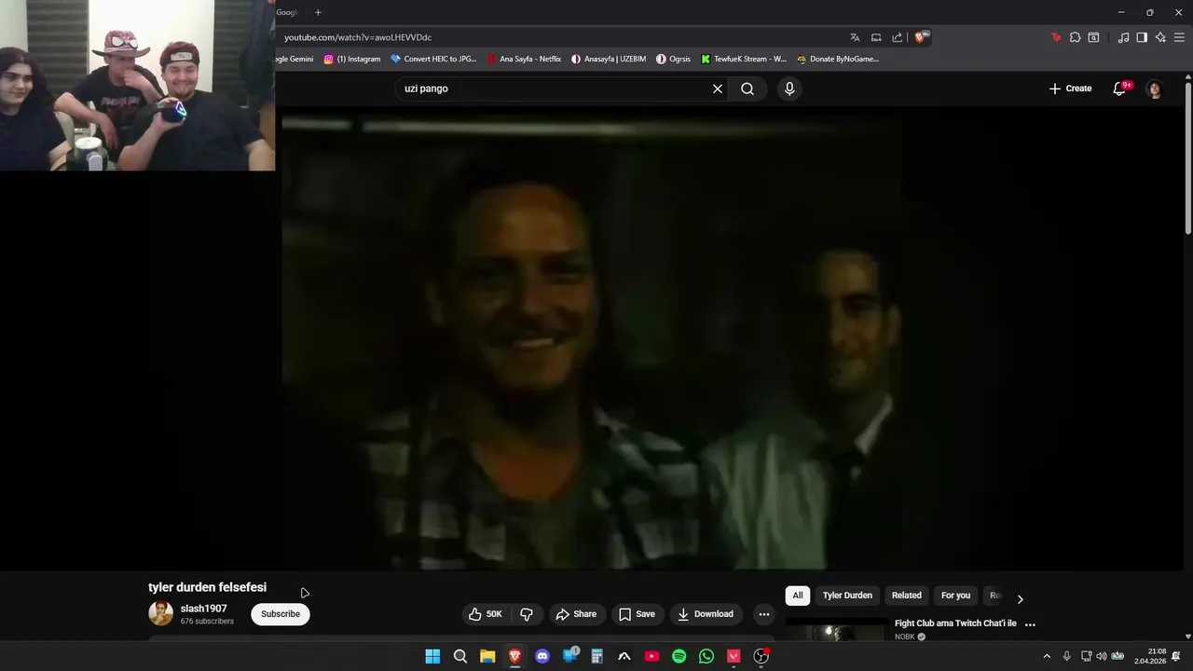Open OBS Studio from taskbar
This screenshot has height=671, width=1193.
point(761,656)
